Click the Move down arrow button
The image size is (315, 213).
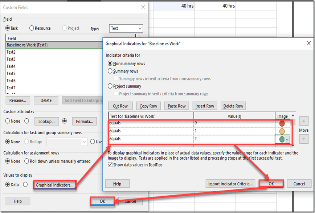pyautogui.click(x=304, y=139)
